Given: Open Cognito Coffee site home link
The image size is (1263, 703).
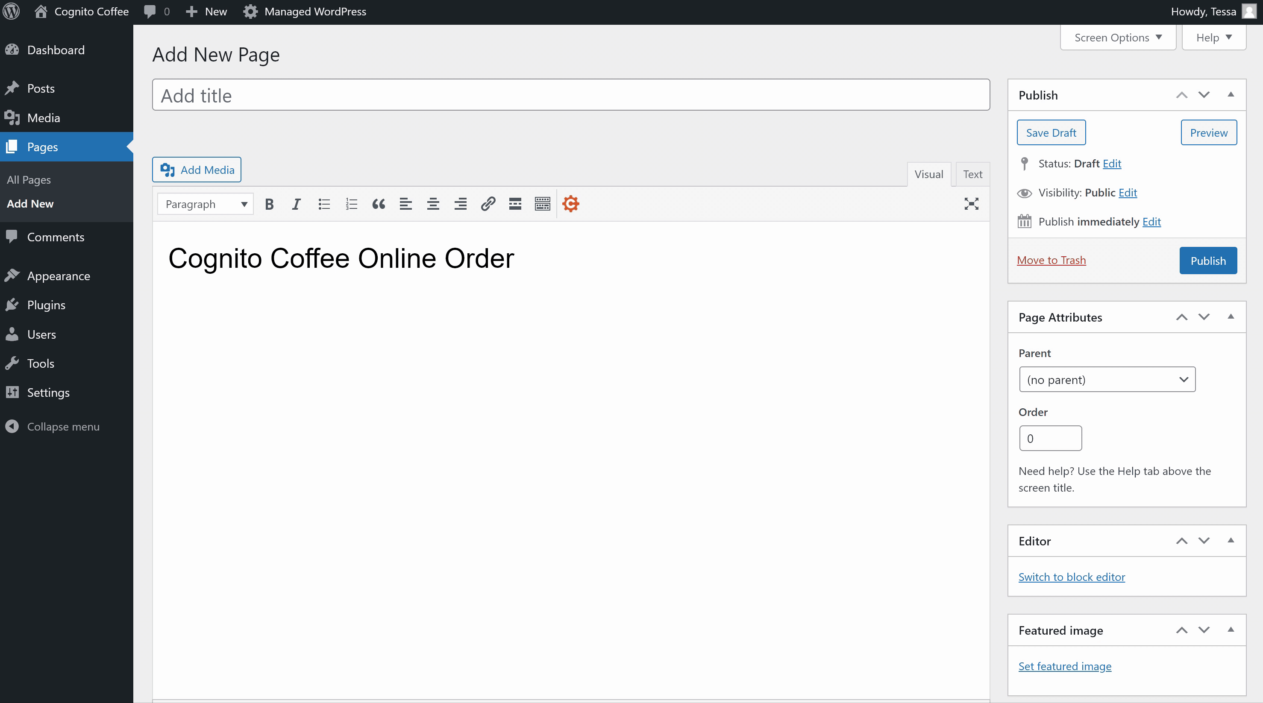Looking at the screenshot, I should (x=82, y=11).
